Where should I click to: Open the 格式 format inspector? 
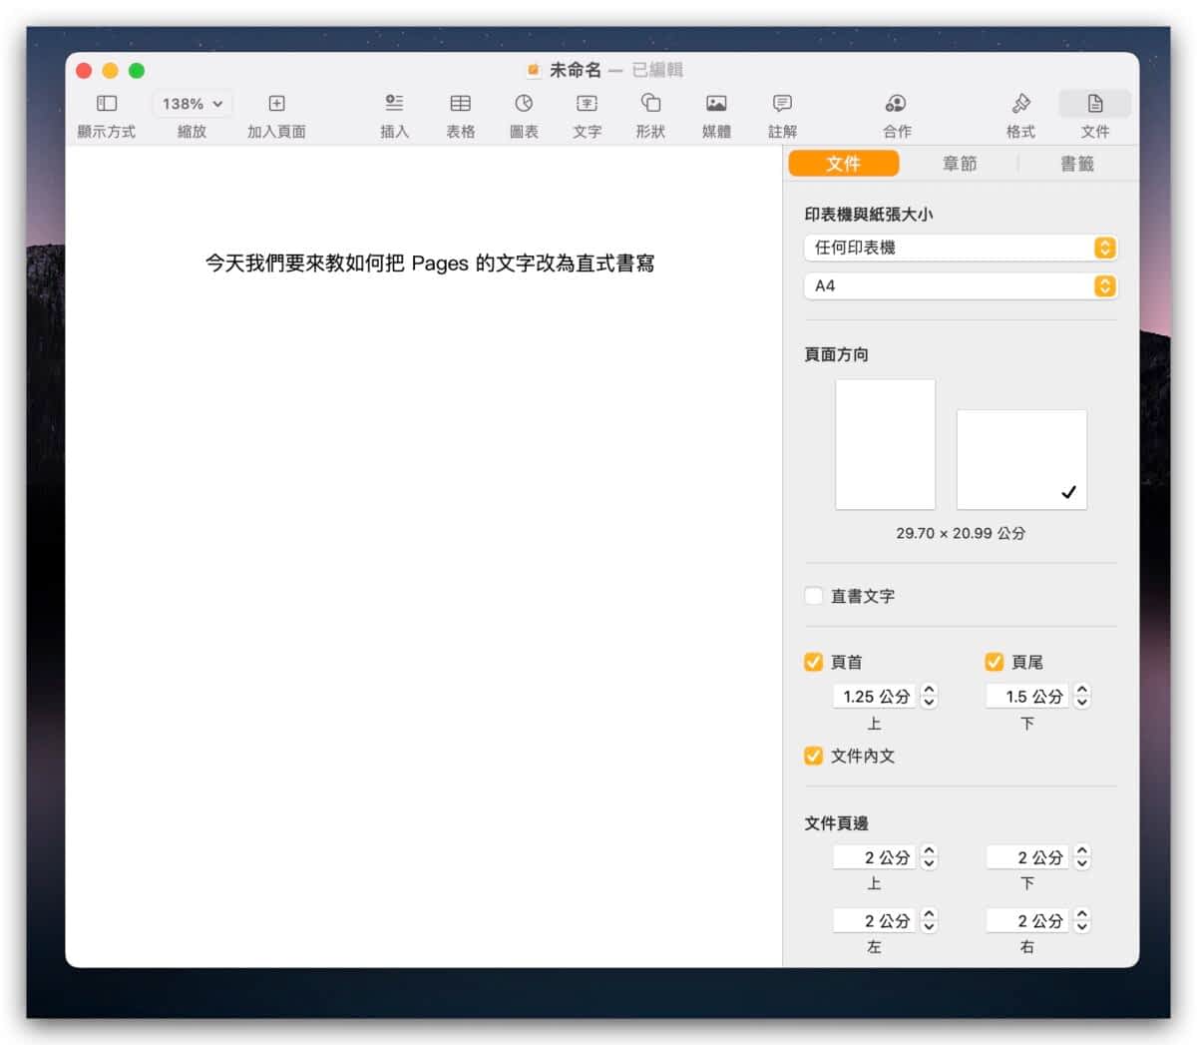coord(1020,104)
